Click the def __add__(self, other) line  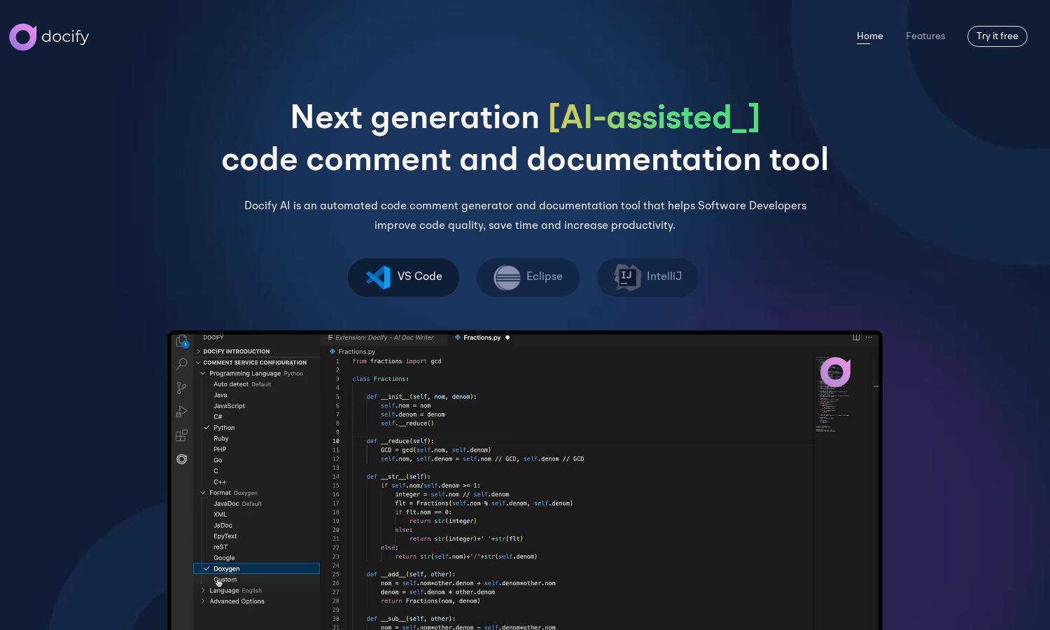click(411, 574)
